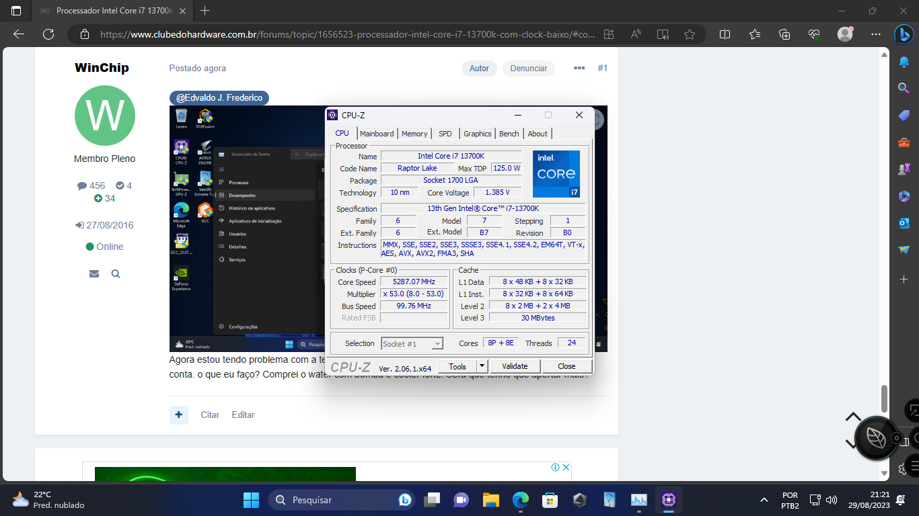Open Browser essentials heart icon
919x516 pixels.
pos(814,34)
